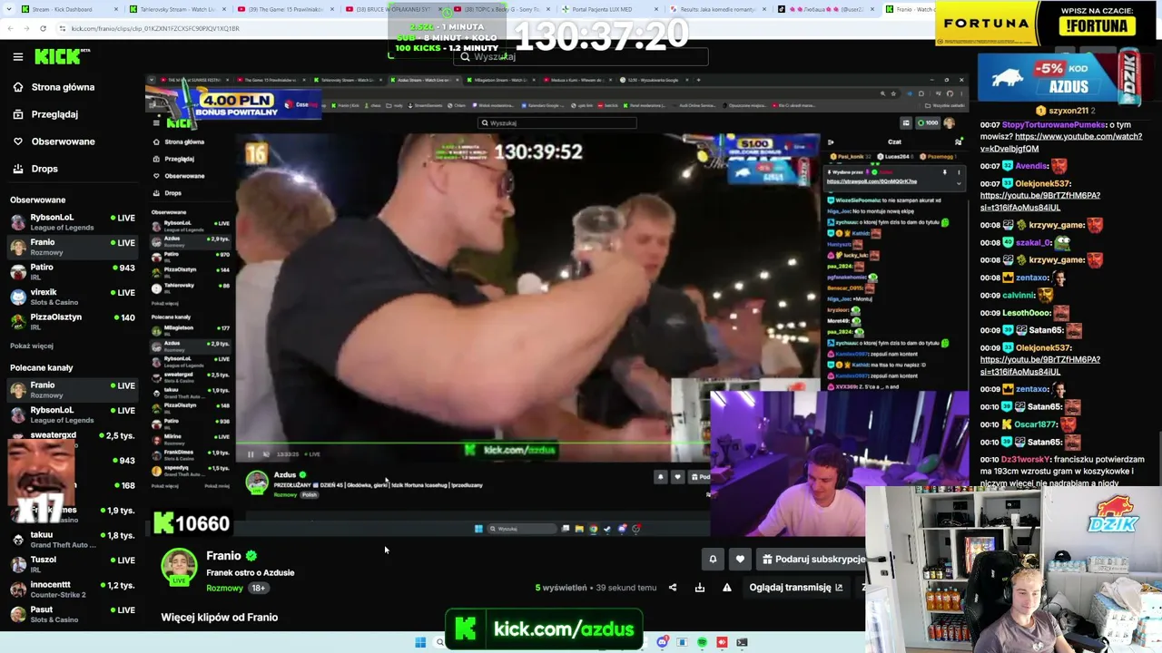The image size is (1162, 653).
Task: Click chat username LesothOooo
Action: [1027, 313]
